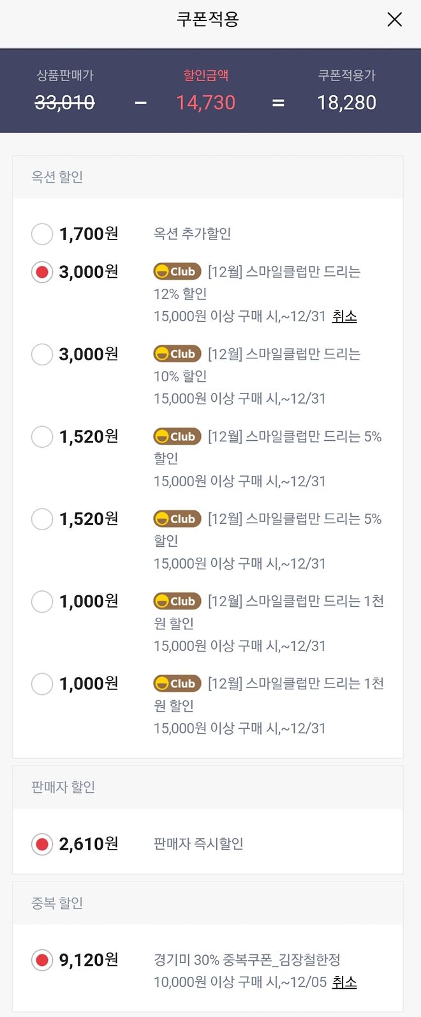Click the 할인금액 14,730 amount
Screen dimensions: 421x1017
[205, 102]
